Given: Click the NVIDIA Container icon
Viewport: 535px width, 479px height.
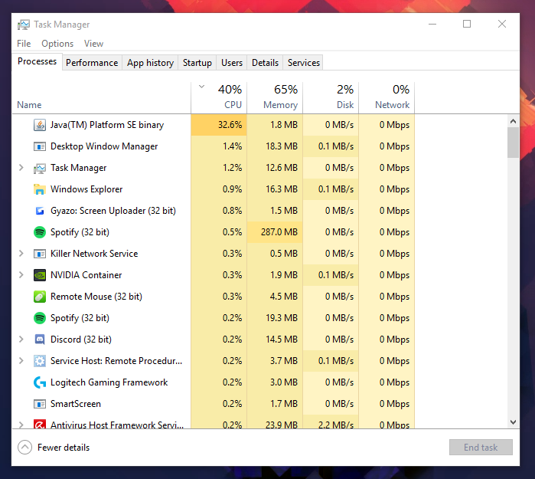Looking at the screenshot, I should [x=40, y=275].
